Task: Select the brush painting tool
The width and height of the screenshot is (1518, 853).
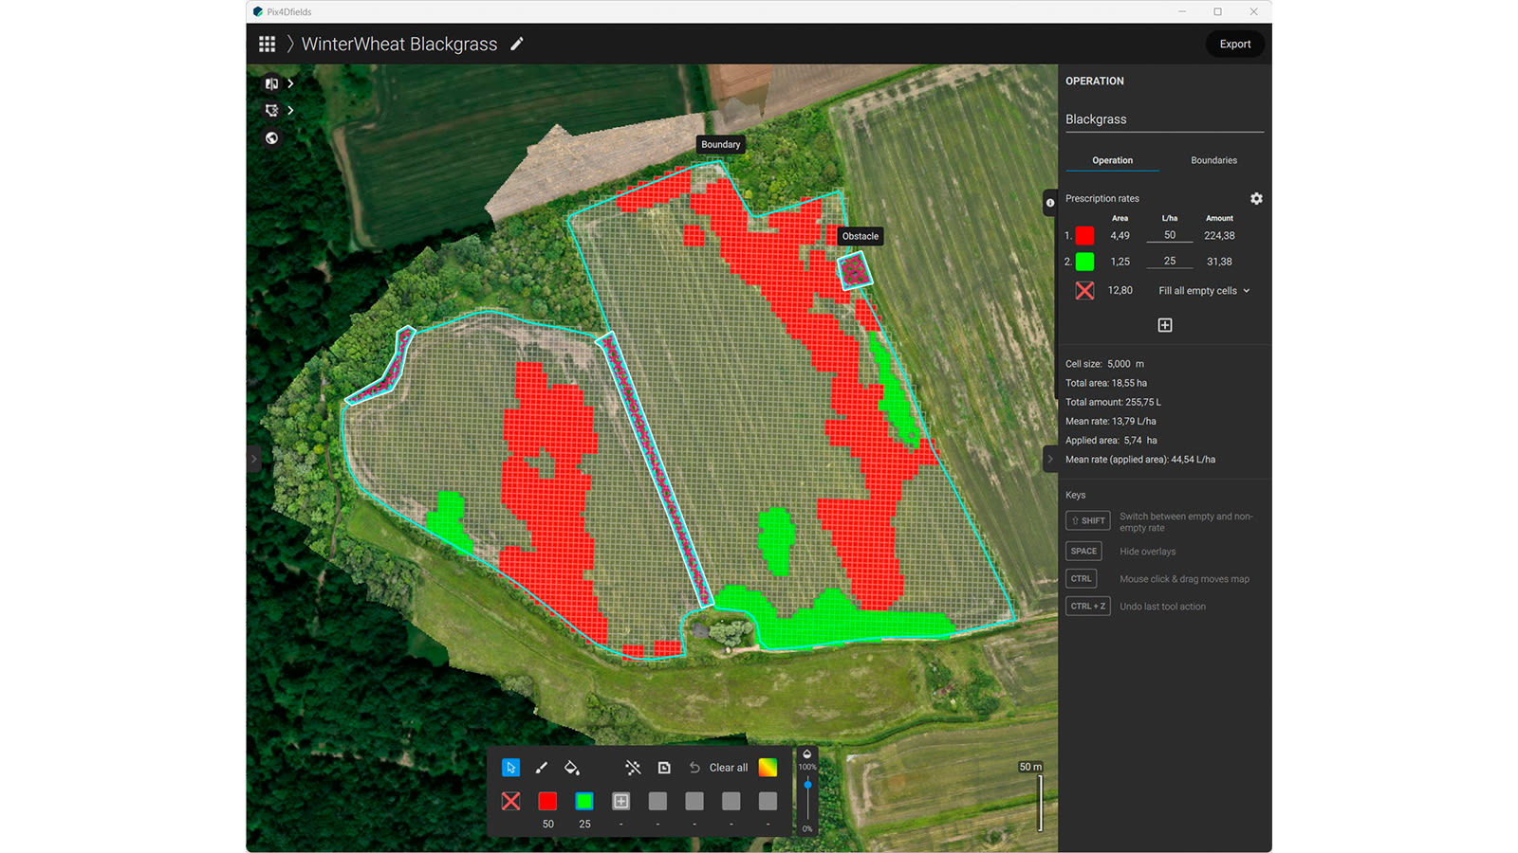Action: click(542, 768)
